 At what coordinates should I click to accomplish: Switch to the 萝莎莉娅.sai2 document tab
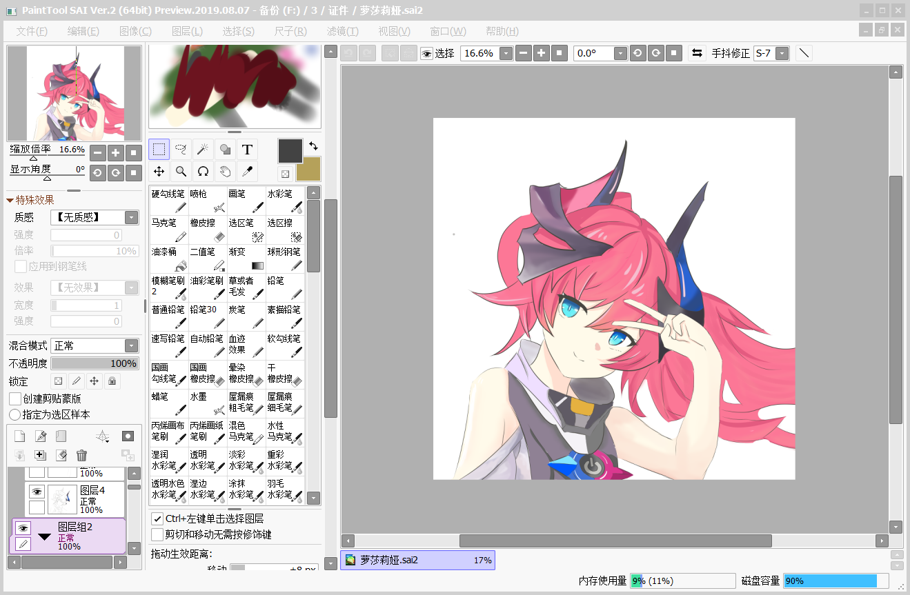418,560
